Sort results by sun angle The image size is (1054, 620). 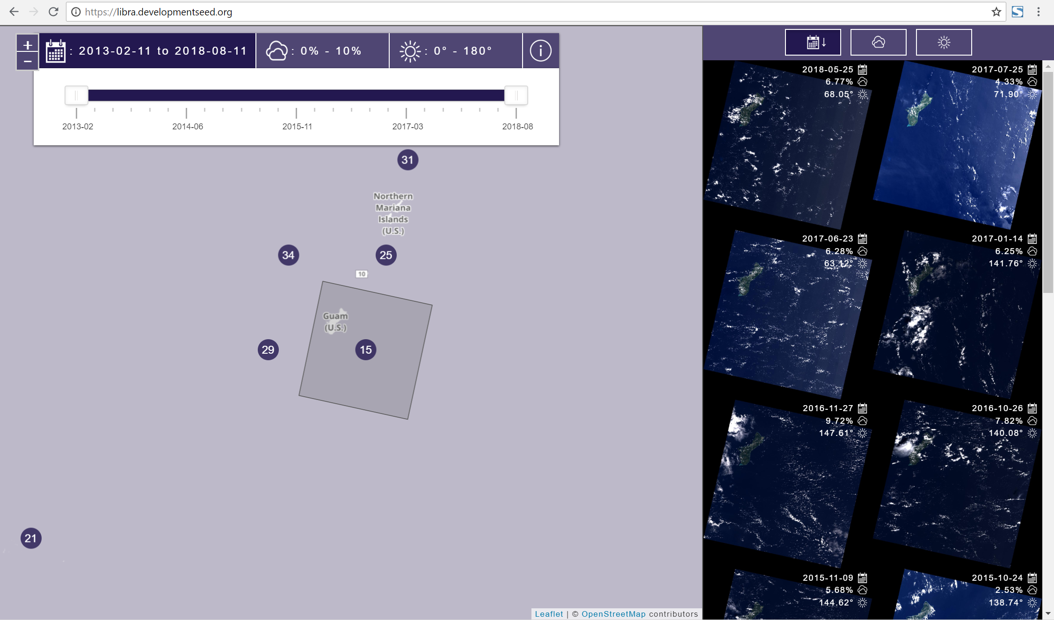tap(944, 42)
